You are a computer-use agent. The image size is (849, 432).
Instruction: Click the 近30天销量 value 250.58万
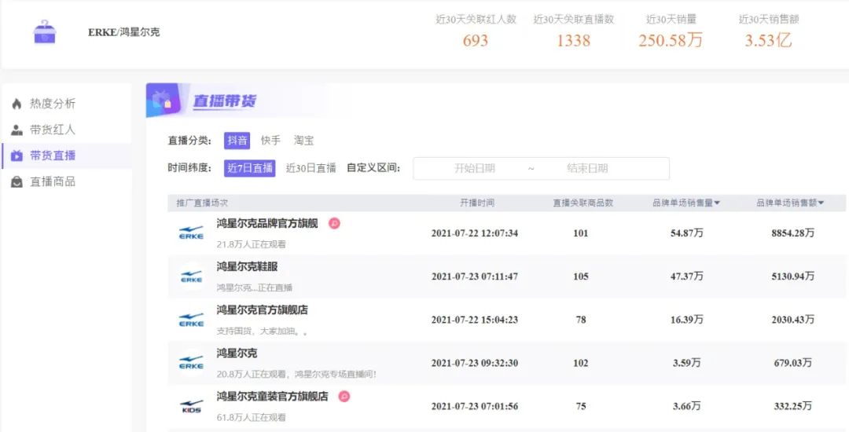coord(671,41)
